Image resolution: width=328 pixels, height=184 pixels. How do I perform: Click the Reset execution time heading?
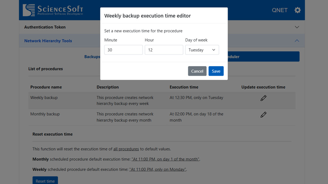coord(53,134)
